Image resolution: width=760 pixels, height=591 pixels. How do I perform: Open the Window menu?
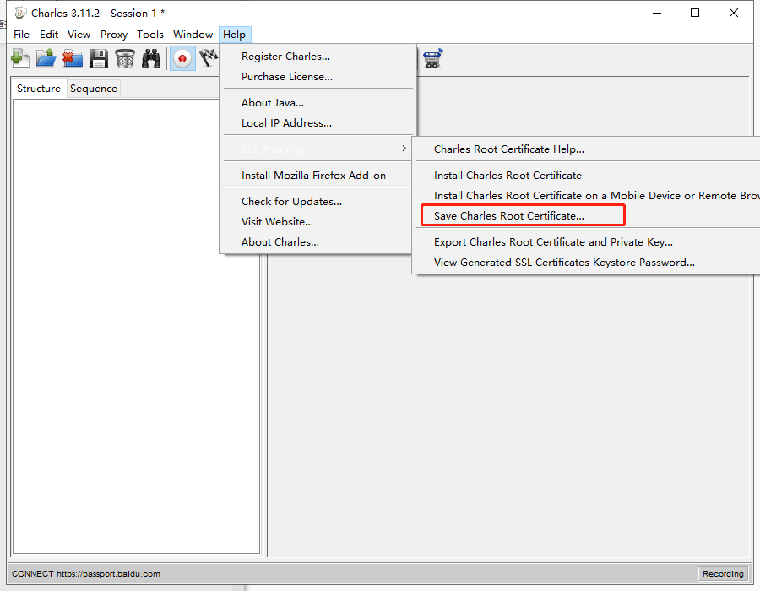pos(193,35)
